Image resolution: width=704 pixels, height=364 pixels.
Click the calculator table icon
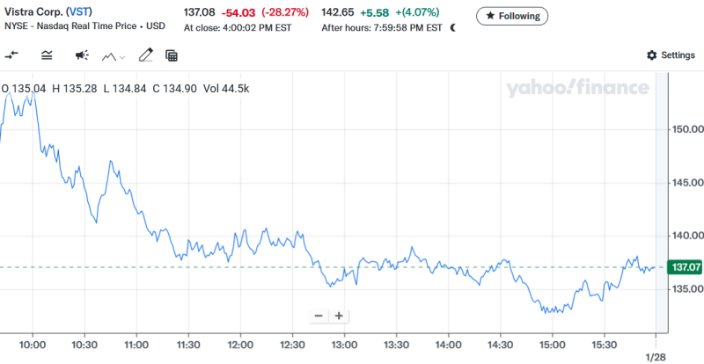point(172,55)
